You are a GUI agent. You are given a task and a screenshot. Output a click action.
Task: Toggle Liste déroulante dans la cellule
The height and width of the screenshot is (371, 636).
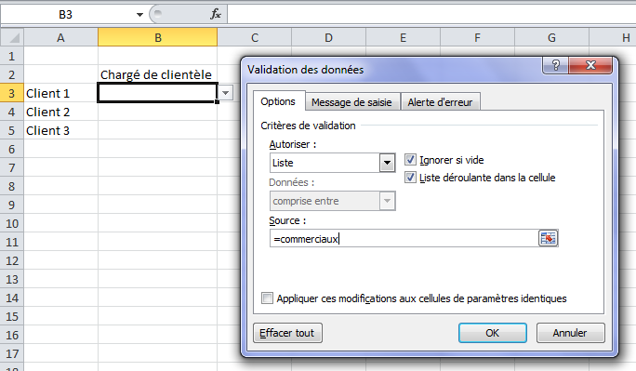coord(410,178)
